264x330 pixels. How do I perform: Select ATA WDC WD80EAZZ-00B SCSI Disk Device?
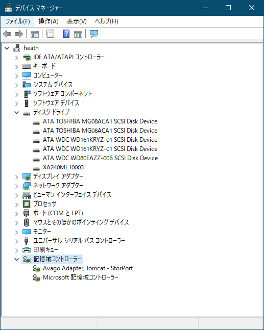100,158
